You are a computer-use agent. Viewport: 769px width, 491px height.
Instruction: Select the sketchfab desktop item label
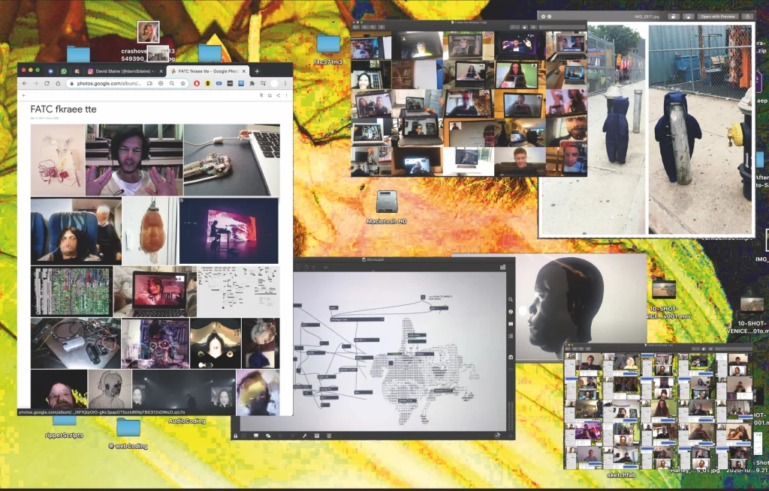pos(621,475)
